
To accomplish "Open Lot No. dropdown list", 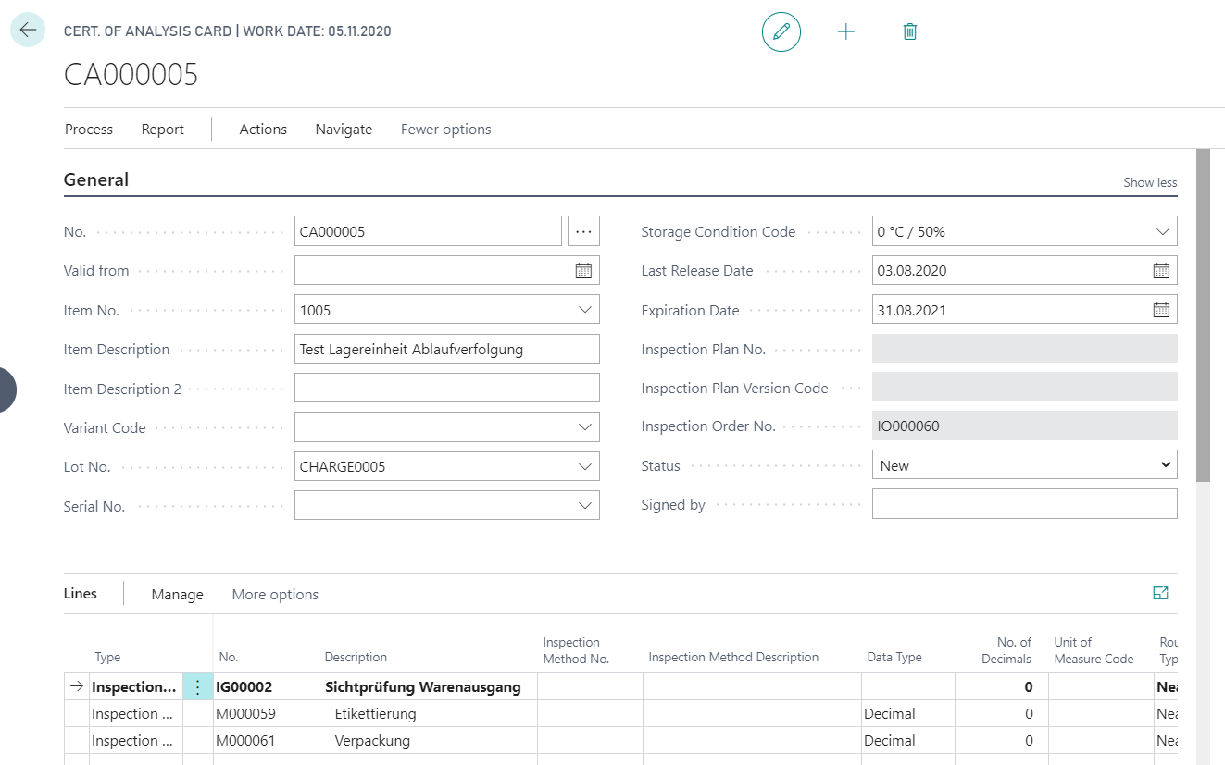I will coord(584,467).
